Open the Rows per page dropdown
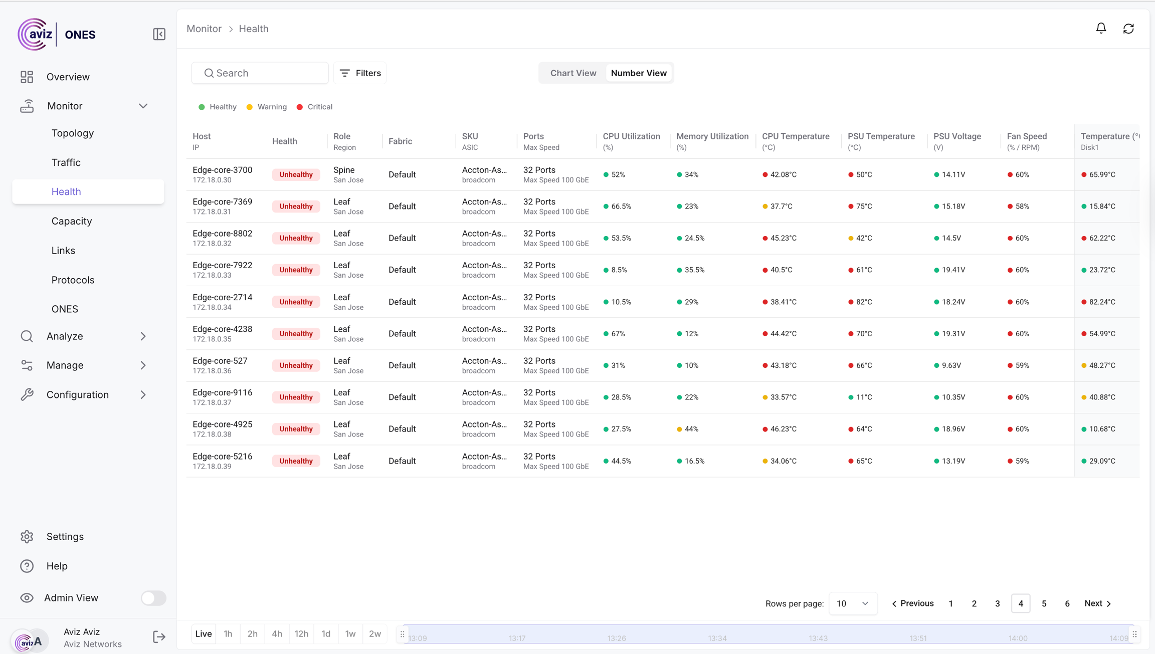 852,603
